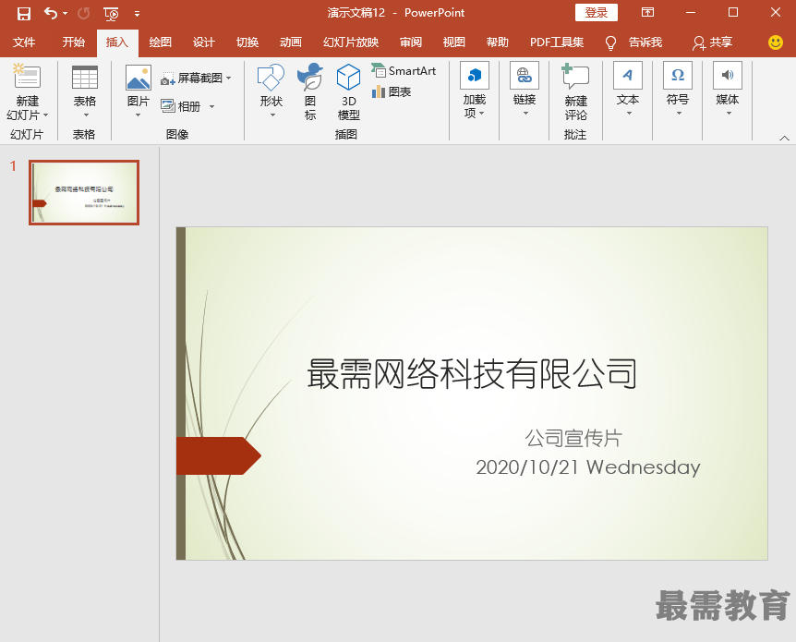Insert a new slide via 新建幻灯片 icon
This screenshot has height=642, width=796.
point(28,77)
